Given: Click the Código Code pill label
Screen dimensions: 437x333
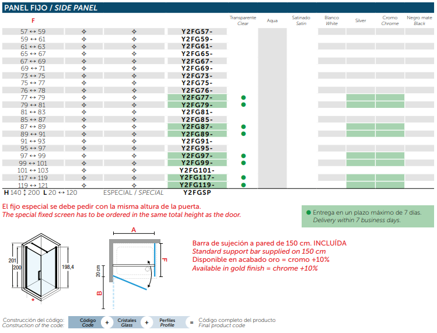Looking at the screenshot, I should click(x=88, y=323).
